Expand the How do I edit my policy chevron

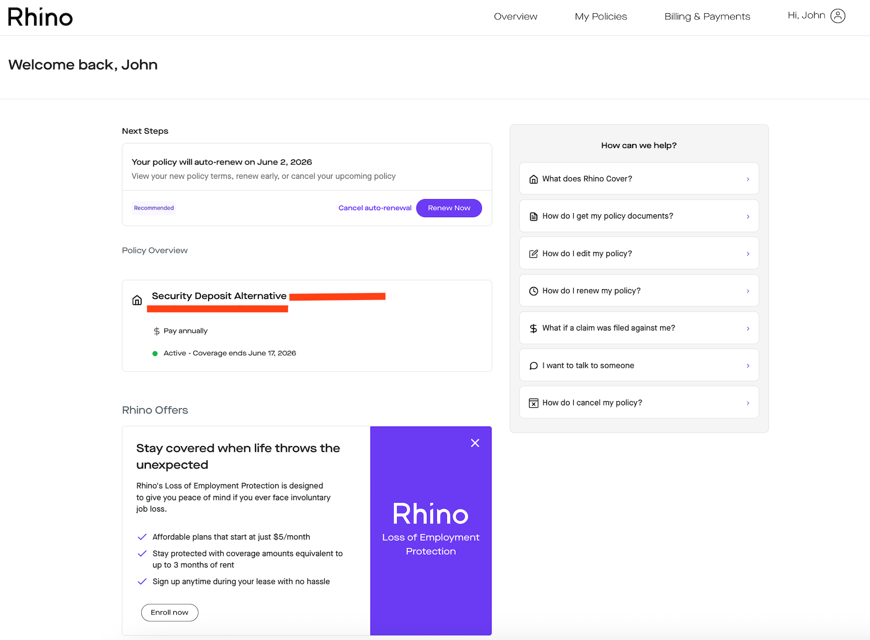[748, 254]
